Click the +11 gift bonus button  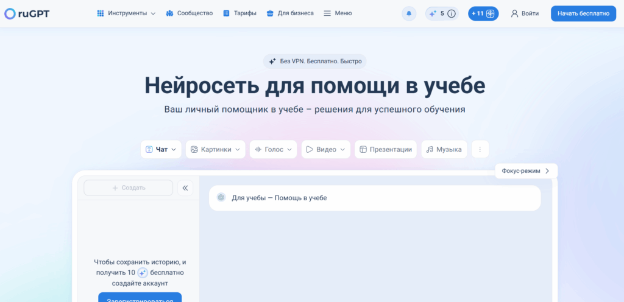click(483, 13)
